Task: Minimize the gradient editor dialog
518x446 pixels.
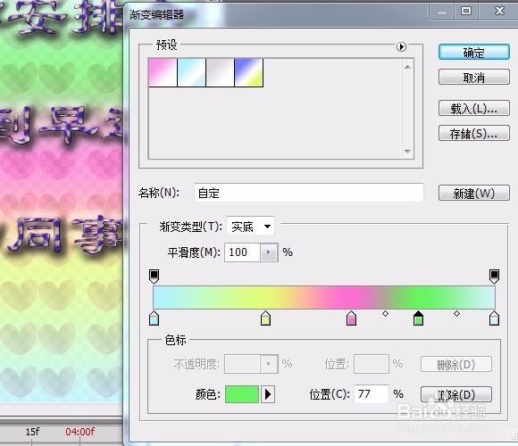Action: point(442,12)
